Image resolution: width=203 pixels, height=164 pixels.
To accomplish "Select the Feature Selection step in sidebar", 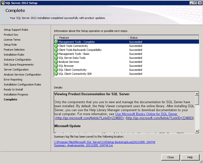I will pos(14,50).
